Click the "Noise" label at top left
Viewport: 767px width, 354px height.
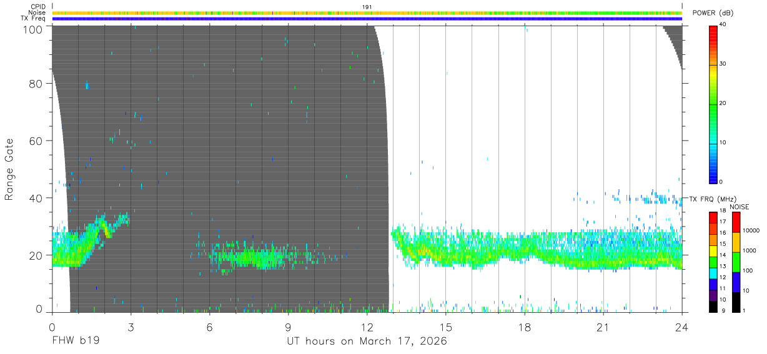click(37, 12)
